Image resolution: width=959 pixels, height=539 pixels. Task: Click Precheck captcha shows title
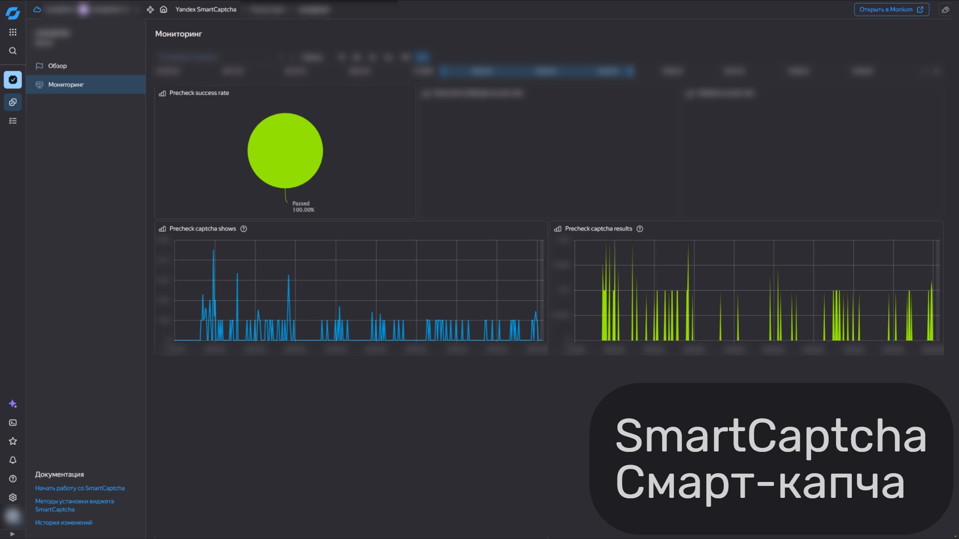coord(203,229)
